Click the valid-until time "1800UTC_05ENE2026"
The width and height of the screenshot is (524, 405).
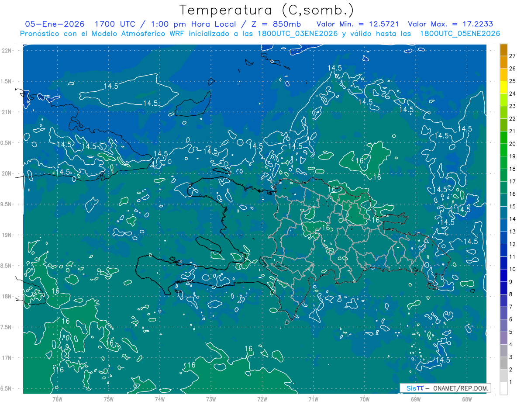(x=460, y=34)
